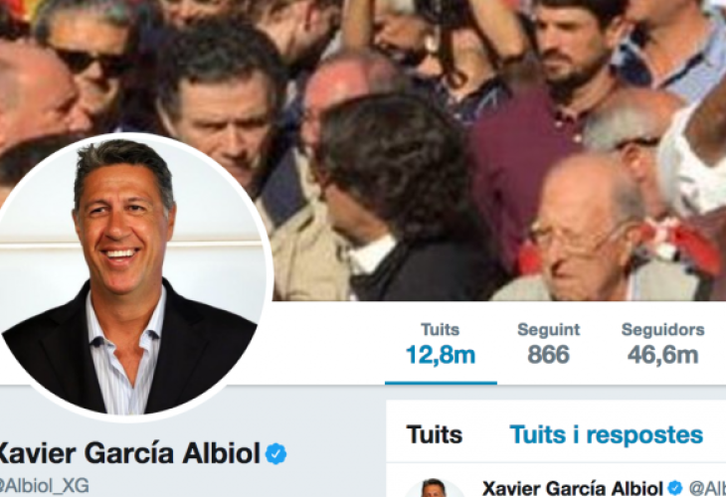726x497 pixels.
Task: Click the truncated @Al handle in the tweet
Action: [x=707, y=488]
